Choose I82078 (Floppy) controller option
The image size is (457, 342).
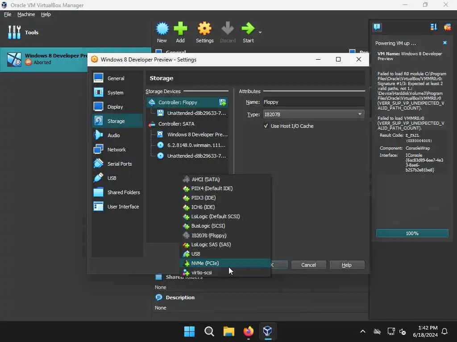tap(225, 235)
